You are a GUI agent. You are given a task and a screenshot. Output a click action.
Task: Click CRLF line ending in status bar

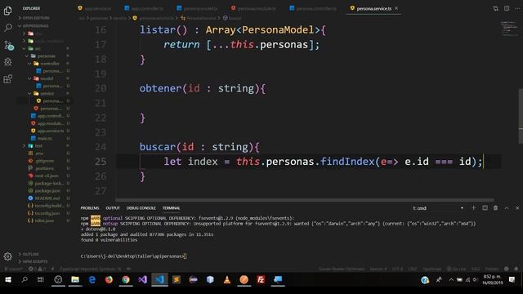tap(412, 269)
